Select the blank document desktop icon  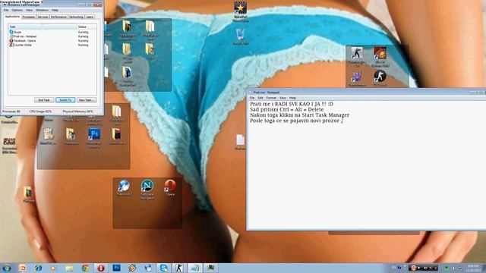tap(240, 140)
